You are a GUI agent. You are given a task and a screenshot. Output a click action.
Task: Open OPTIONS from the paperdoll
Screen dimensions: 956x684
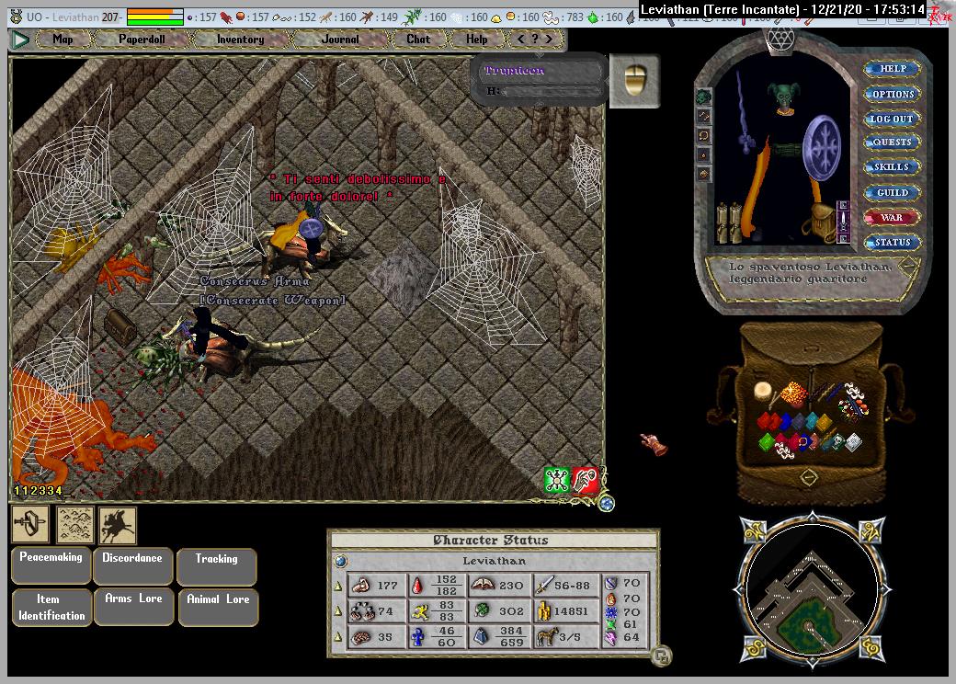click(x=892, y=94)
